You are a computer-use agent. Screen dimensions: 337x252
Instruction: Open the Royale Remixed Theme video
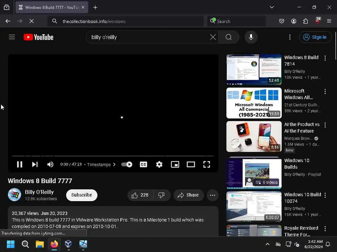tap(254, 231)
